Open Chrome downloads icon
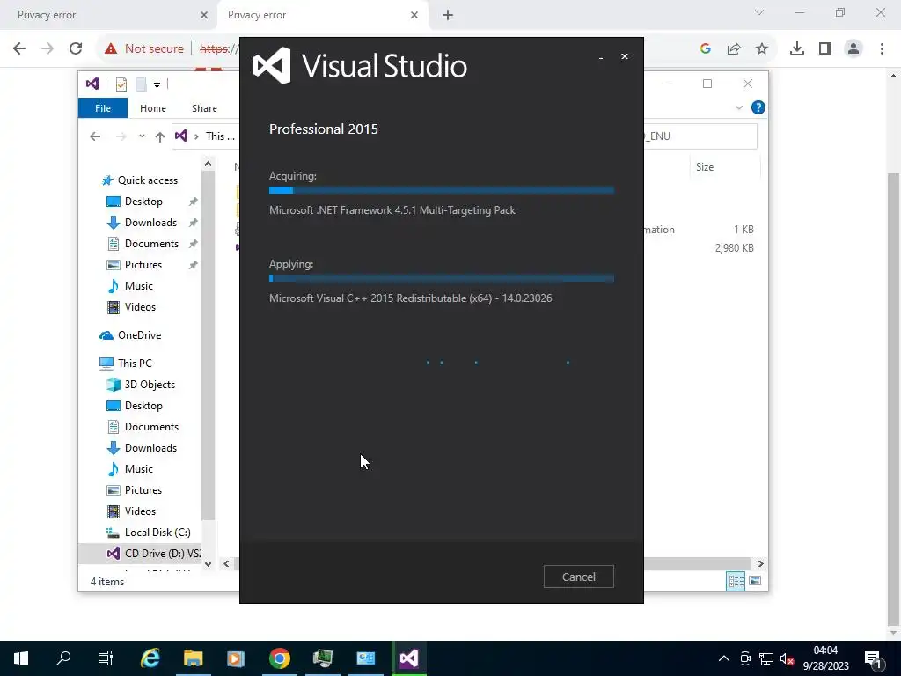901x676 pixels. [797, 48]
